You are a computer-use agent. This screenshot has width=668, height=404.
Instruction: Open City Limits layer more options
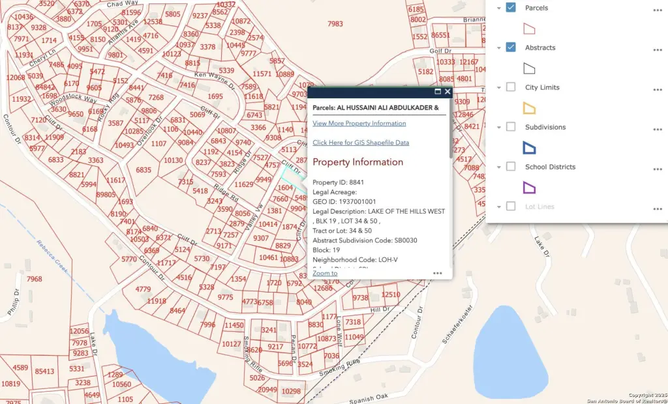point(658,89)
